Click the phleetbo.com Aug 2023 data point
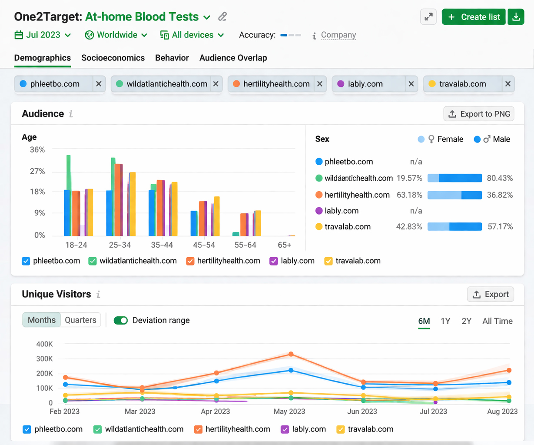 509,383
